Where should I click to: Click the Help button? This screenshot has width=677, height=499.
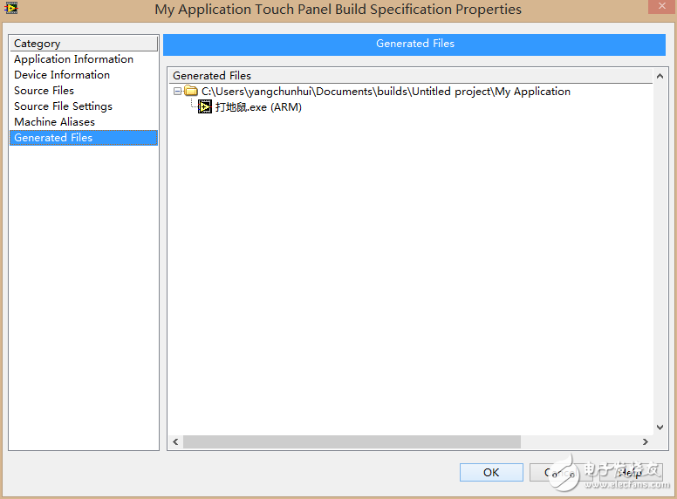[x=631, y=472]
